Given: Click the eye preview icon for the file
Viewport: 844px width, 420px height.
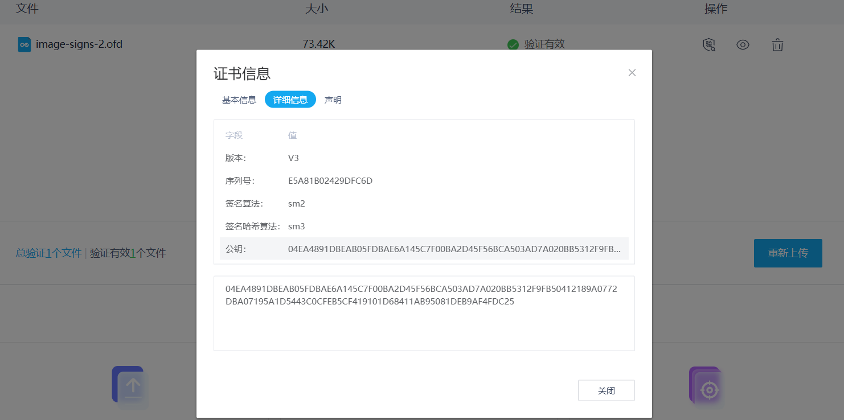Looking at the screenshot, I should point(743,44).
